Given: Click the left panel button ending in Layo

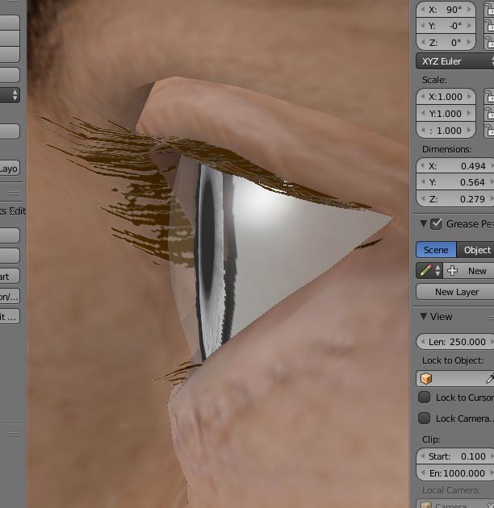Looking at the screenshot, I should coord(10,169).
